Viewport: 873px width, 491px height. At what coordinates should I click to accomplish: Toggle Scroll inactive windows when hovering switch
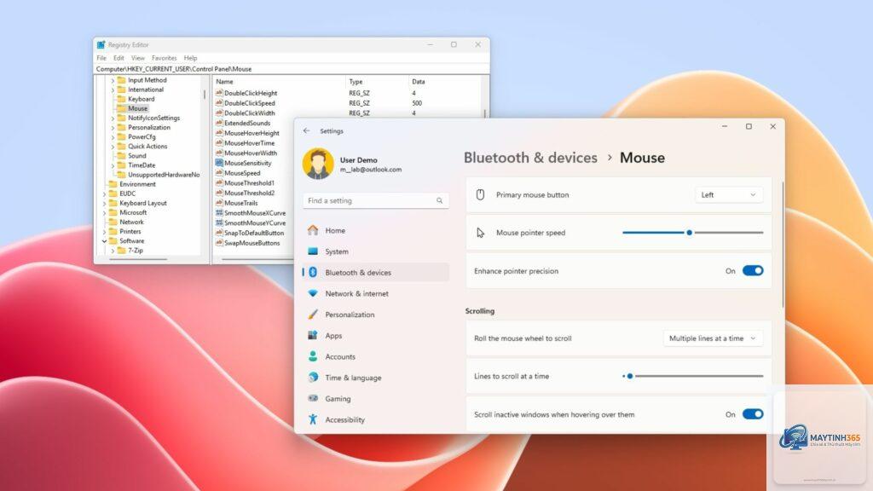pyautogui.click(x=753, y=414)
